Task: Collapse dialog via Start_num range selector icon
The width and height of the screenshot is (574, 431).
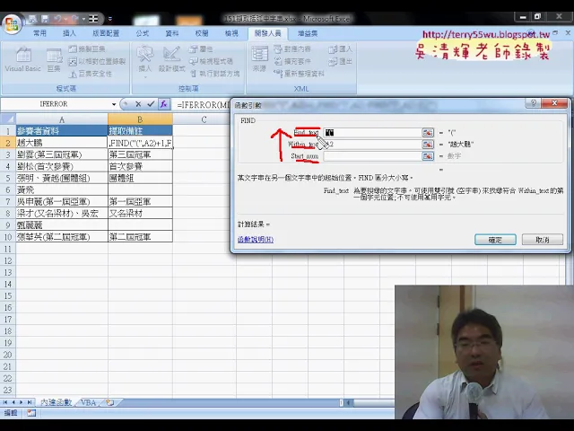Action: tap(428, 156)
